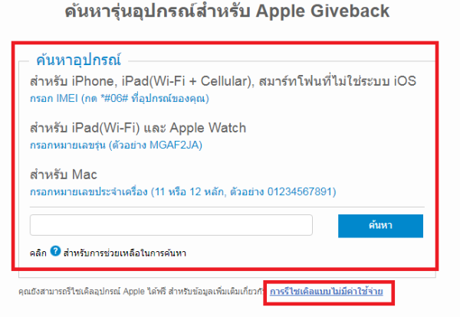Screen dimensions: 460x317
Task: Click the iPhone, iPad(Wi-Fi + Cellular) heading line
Action: click(x=223, y=81)
